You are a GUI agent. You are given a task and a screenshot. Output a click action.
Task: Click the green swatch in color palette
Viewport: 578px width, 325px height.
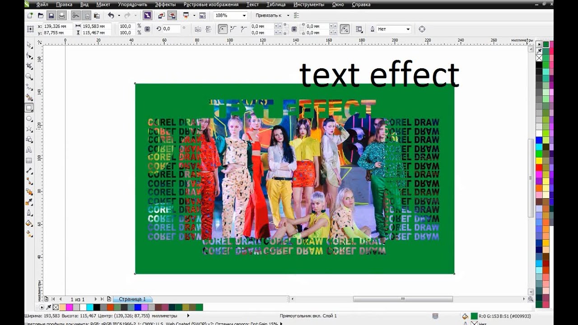click(546, 44)
